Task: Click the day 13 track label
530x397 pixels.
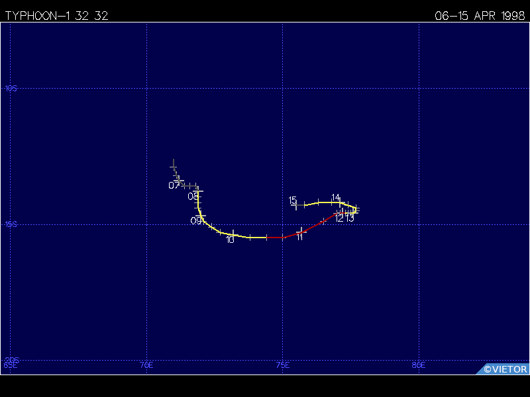Action: click(350, 218)
